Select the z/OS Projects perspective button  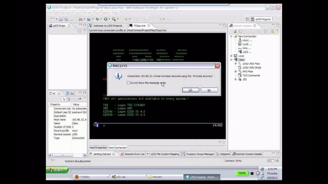tap(261, 19)
